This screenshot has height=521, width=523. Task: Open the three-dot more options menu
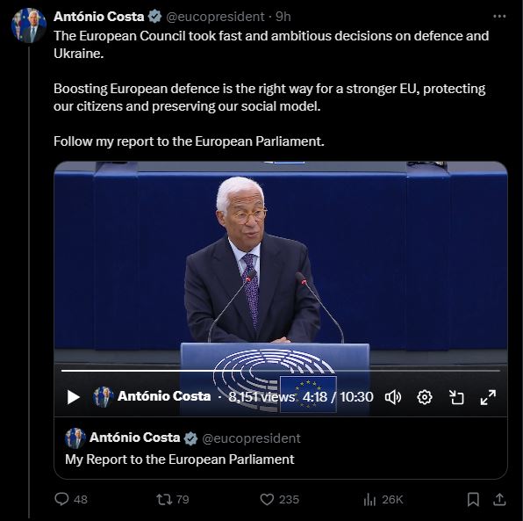coord(499,16)
